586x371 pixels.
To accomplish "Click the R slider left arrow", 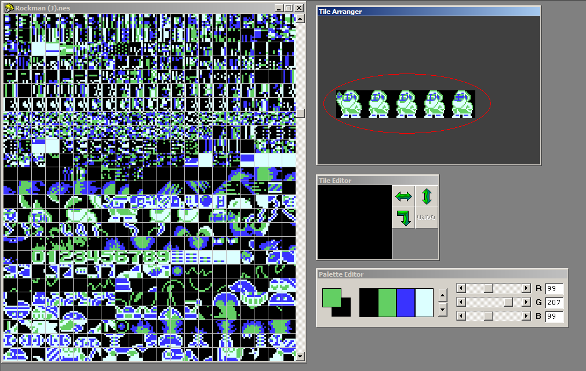I will tap(460, 288).
